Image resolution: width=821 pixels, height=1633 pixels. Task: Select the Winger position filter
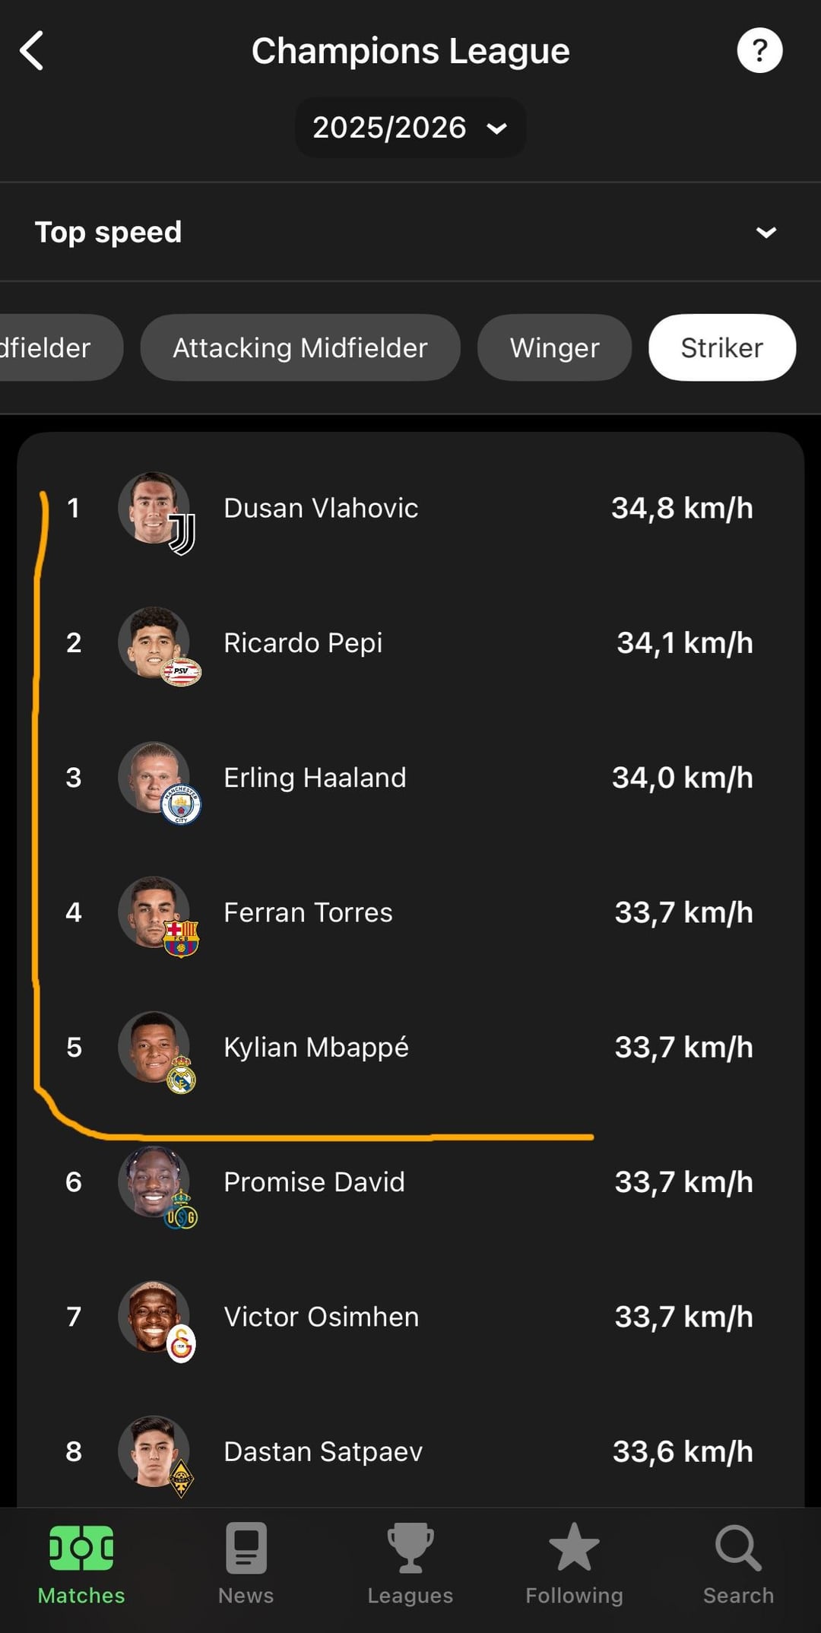click(x=554, y=348)
